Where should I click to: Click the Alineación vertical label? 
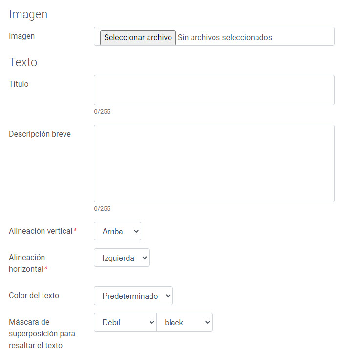tap(41, 231)
